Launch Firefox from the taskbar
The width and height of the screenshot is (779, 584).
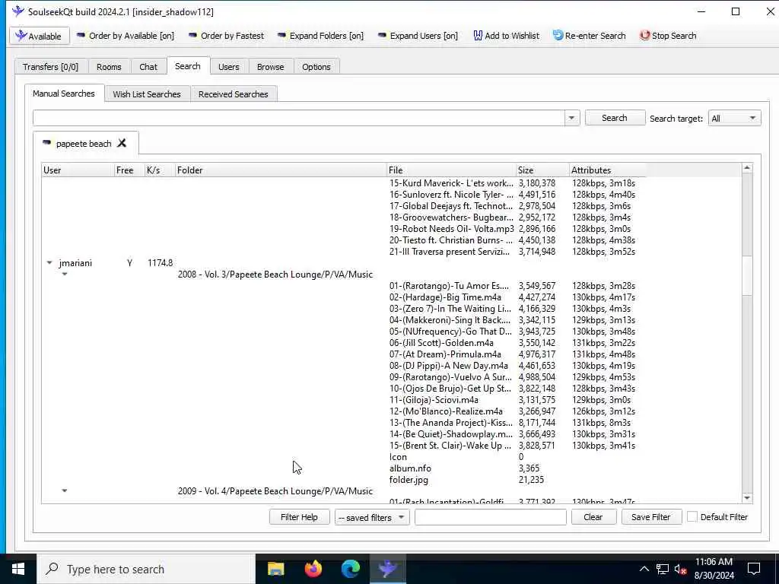[x=313, y=569]
